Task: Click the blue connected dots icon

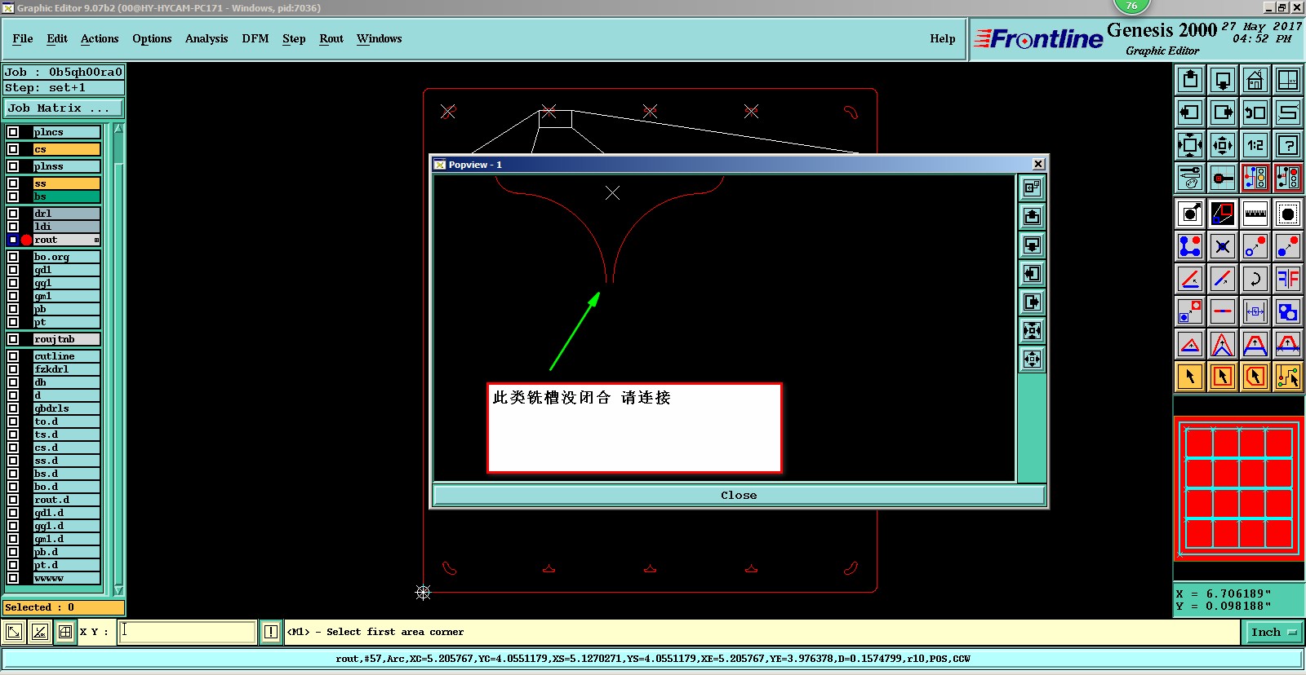Action: tap(1190, 246)
